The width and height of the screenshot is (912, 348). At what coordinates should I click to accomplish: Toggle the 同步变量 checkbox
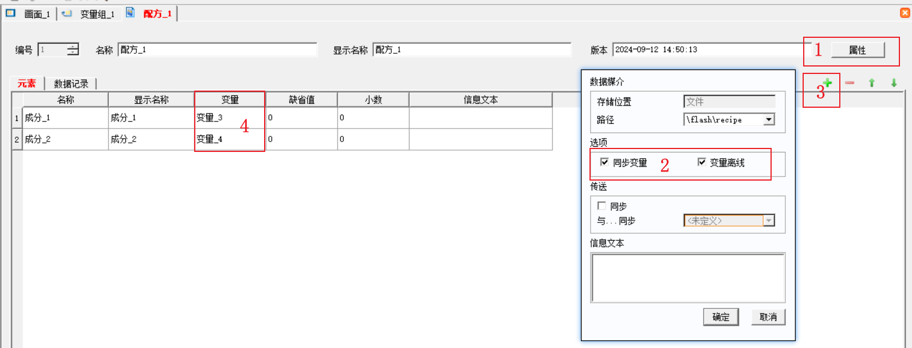tap(604, 162)
